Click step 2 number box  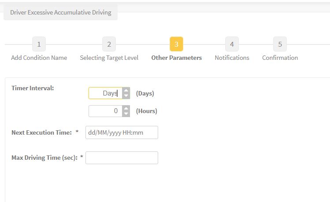point(109,44)
